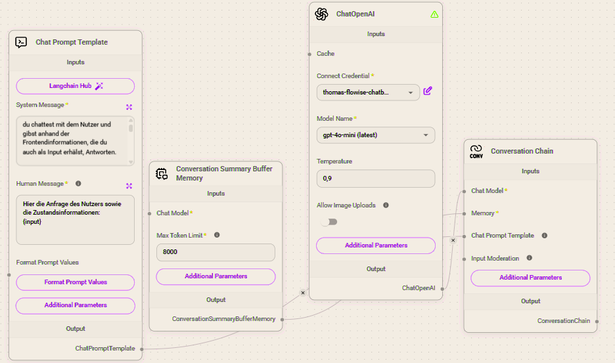Click the Max Token Limit info icon

pos(217,235)
